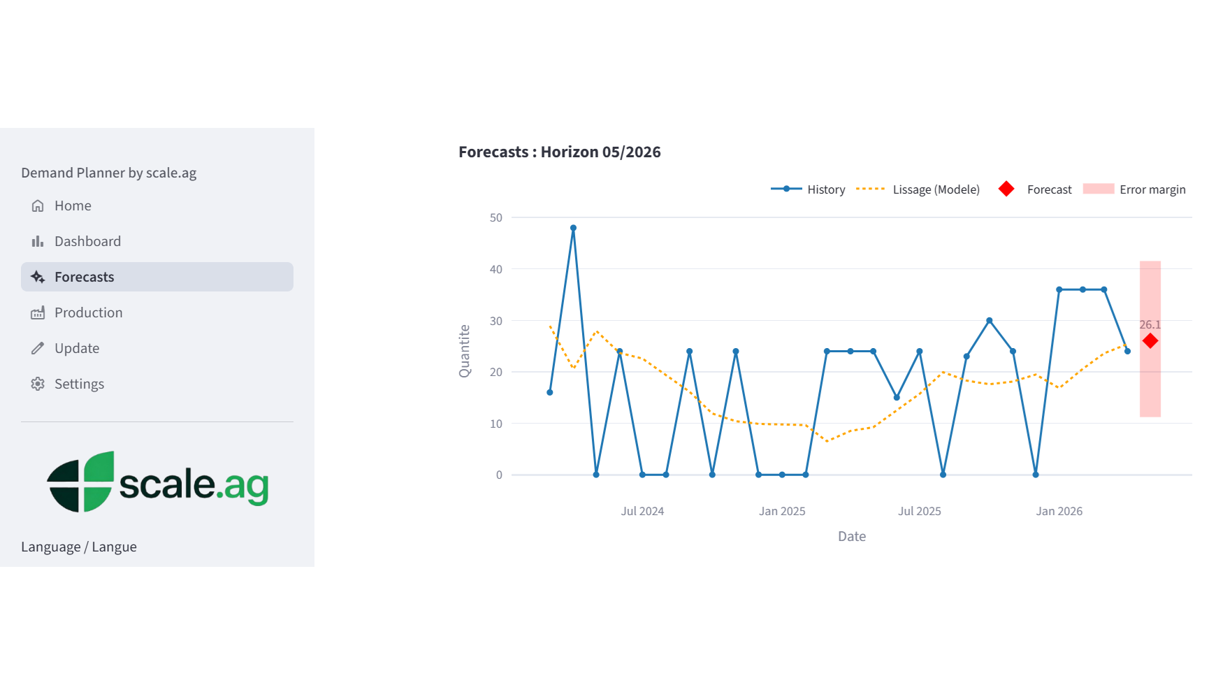Click the 26.1 forecast value label

click(x=1150, y=324)
